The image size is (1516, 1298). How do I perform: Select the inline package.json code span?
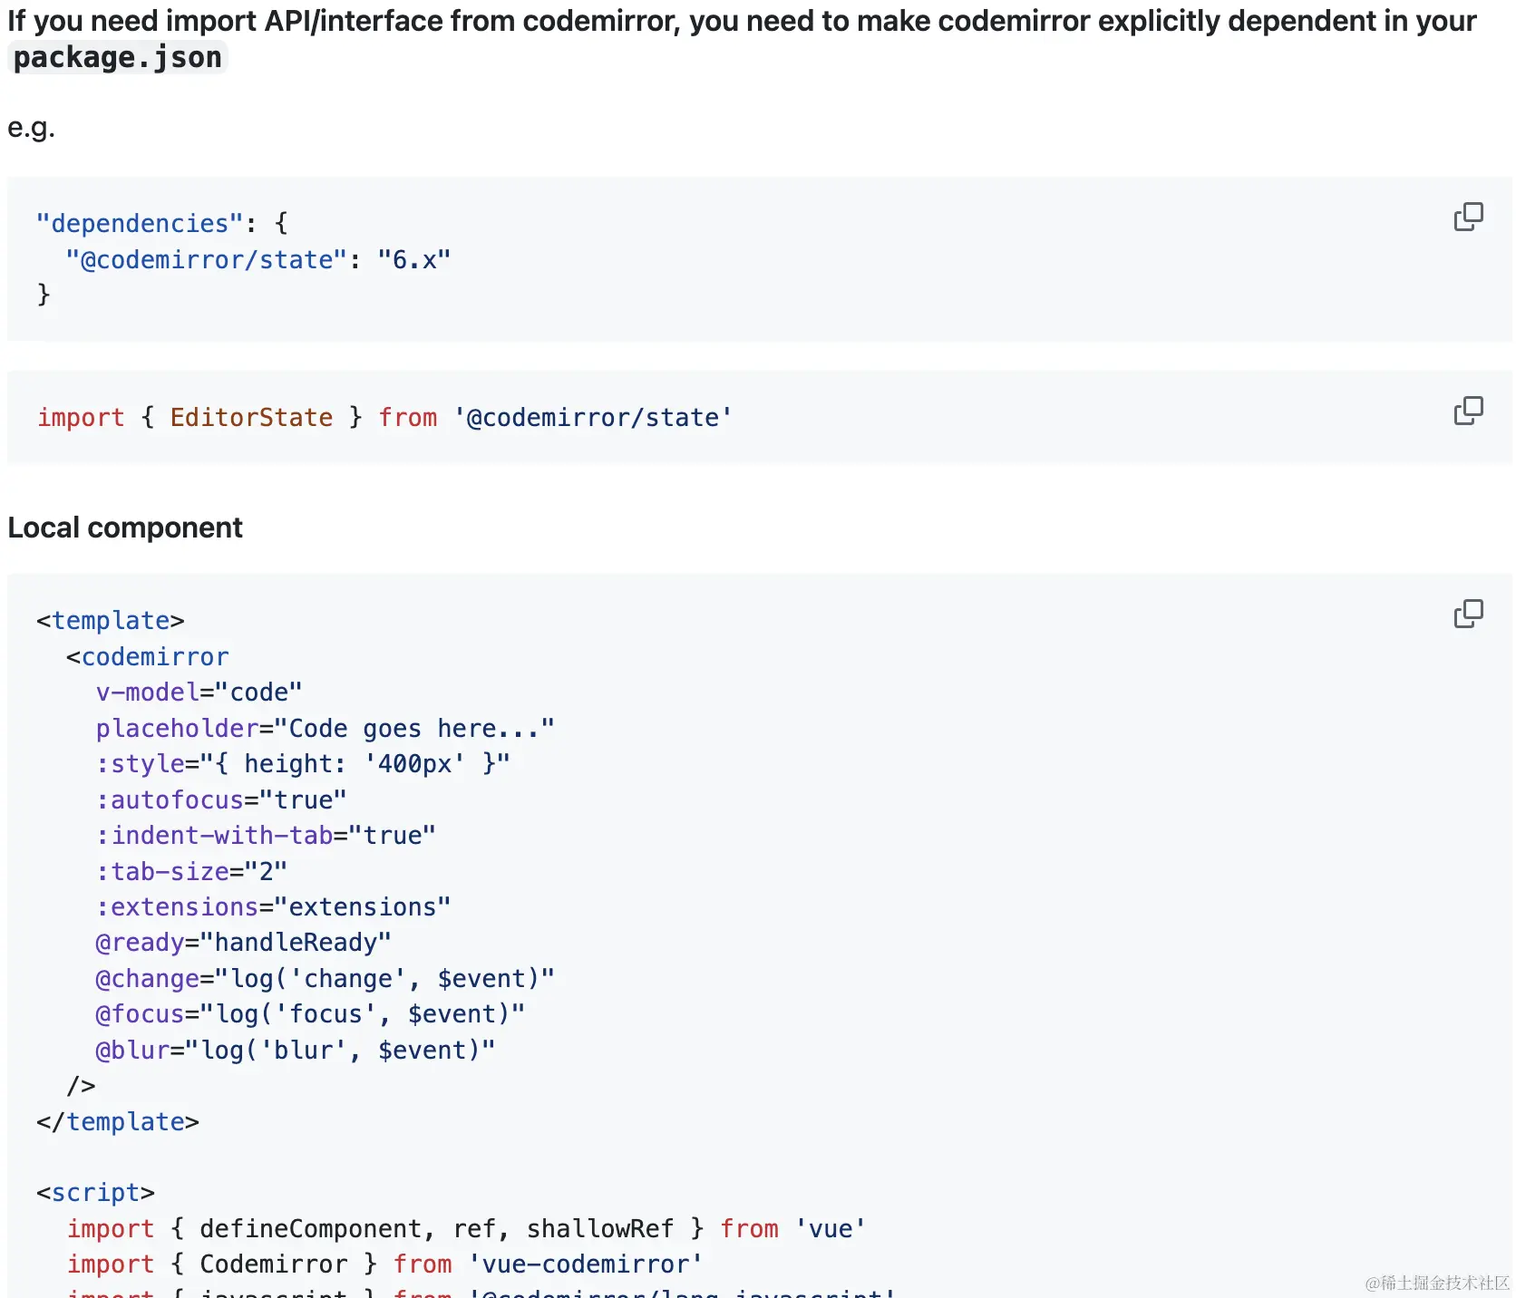point(116,57)
